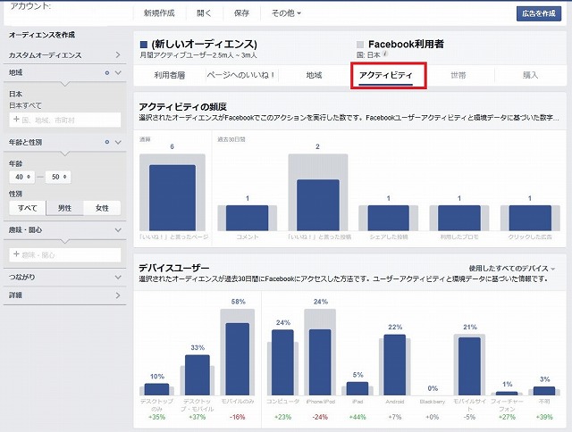Switch to the 世帯 tab
The width and height of the screenshot is (572, 432).
[x=458, y=75]
